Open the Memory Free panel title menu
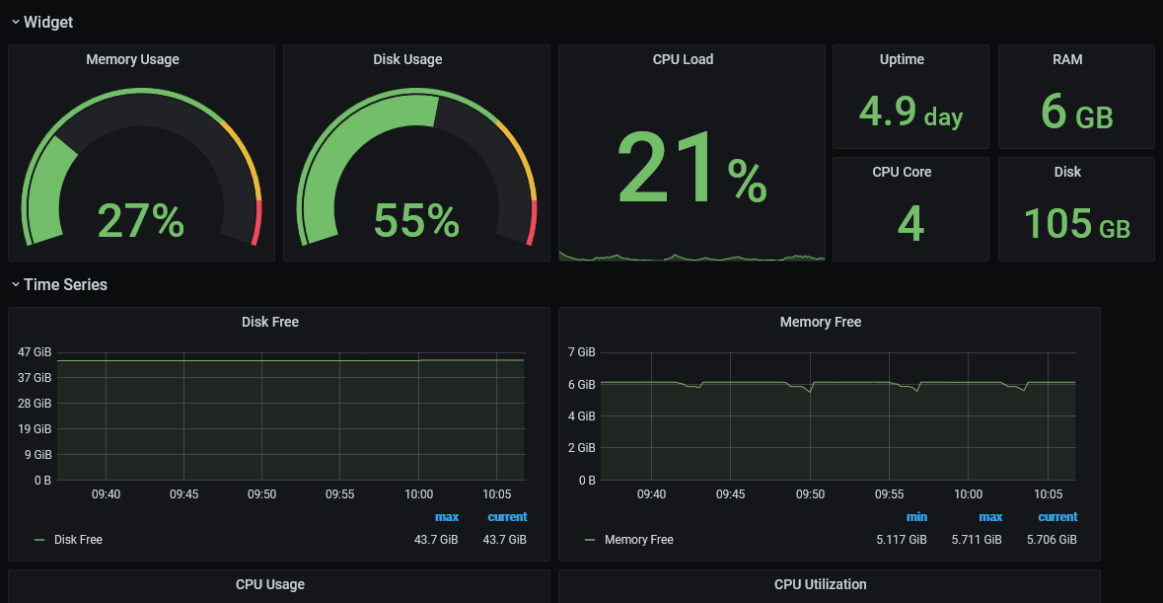 click(821, 322)
